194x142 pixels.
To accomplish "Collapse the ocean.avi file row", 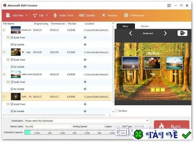I will [4, 30].
